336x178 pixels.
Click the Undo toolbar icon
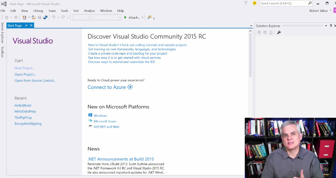[53, 17]
